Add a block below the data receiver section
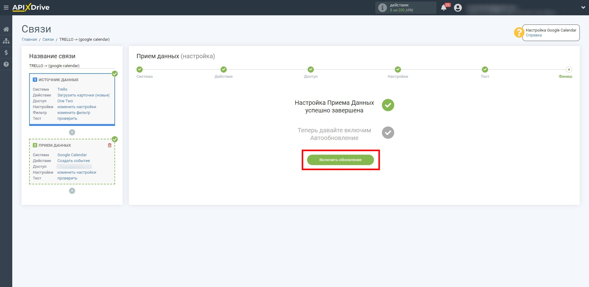Screen dimensions: 589x287 pos(72,191)
